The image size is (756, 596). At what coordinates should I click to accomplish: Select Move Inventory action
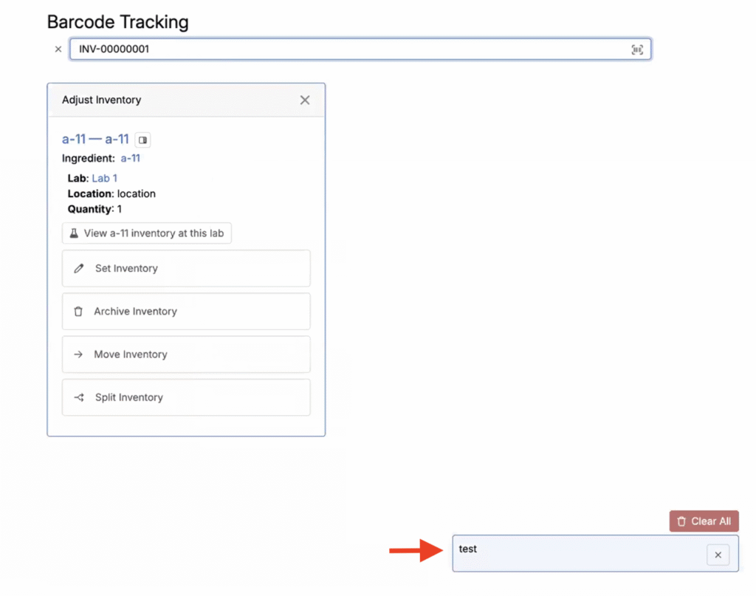(x=186, y=354)
